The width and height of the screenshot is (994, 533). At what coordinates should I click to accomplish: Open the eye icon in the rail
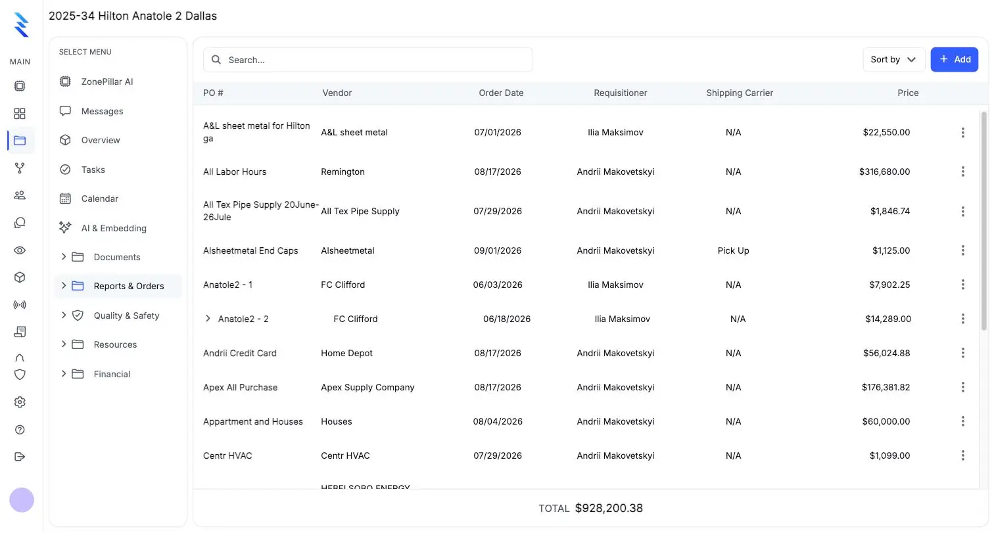(x=20, y=250)
